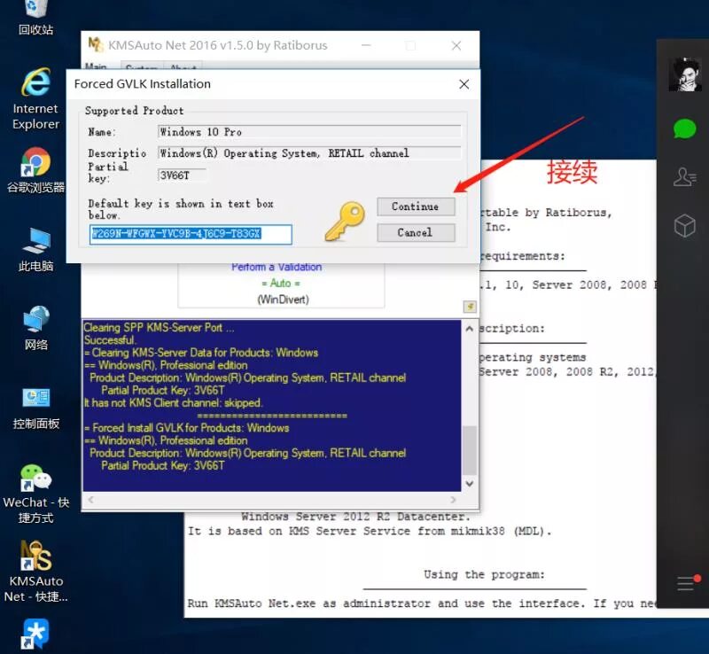Click the default GVLK key text box
709x654 pixels.
pos(191,234)
